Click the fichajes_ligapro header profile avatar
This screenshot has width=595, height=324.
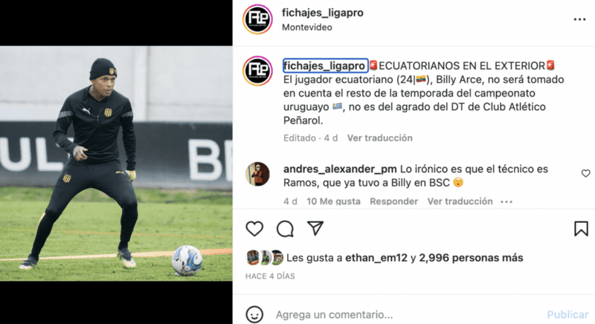point(257,19)
